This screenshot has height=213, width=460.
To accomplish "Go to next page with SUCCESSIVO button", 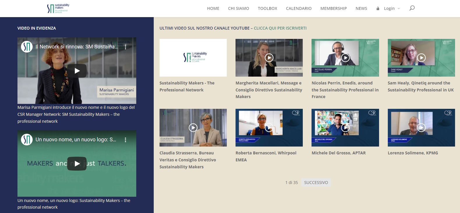I will (316, 183).
